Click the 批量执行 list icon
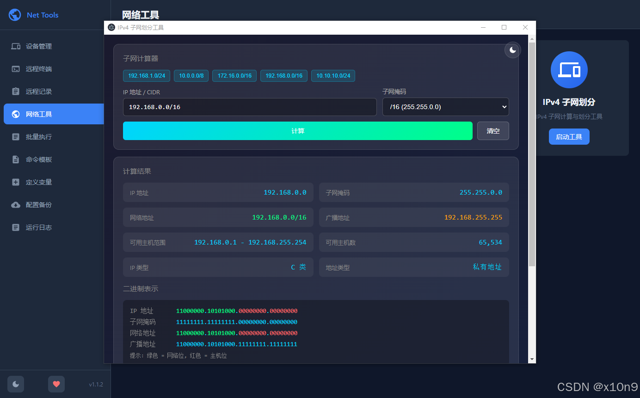Image resolution: width=640 pixels, height=398 pixels. 16,137
